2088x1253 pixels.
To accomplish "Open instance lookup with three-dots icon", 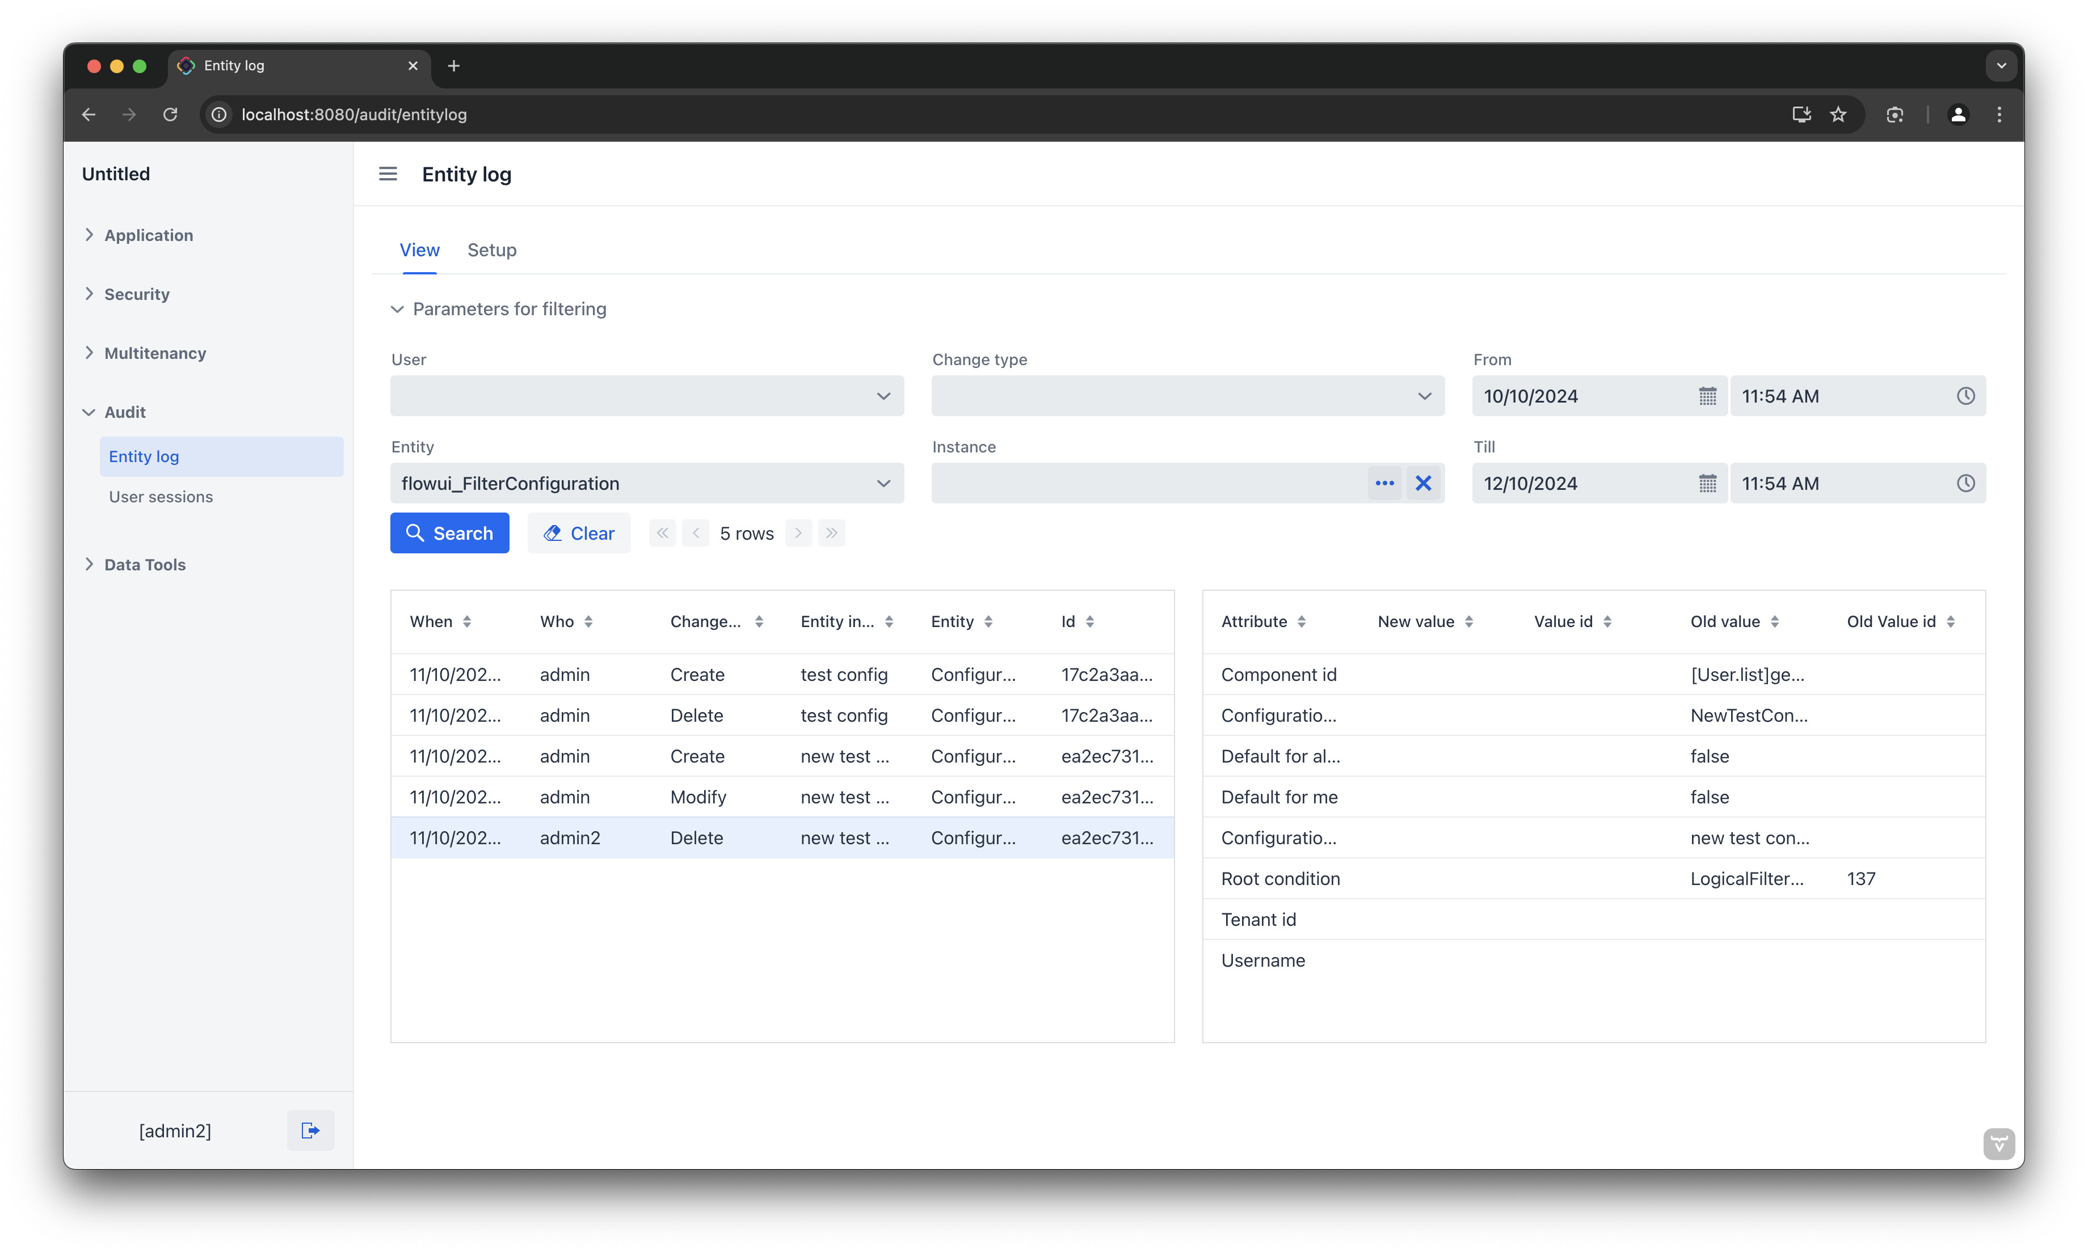I will point(1384,483).
